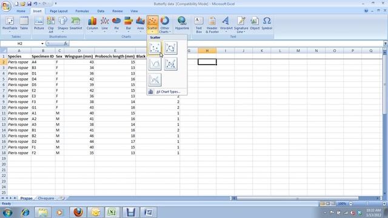Select the Wingspan (mm) header cell
388x218 pixels.
[x=79, y=56]
